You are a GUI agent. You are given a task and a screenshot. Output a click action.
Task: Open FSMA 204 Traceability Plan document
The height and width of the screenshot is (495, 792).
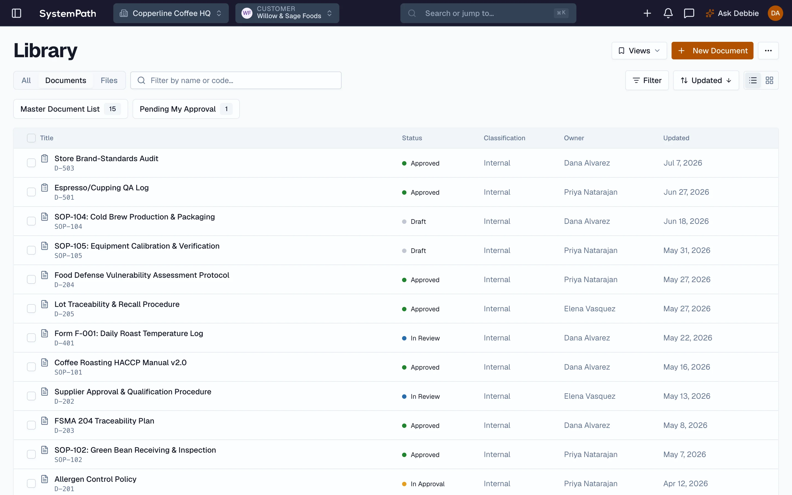(x=104, y=421)
